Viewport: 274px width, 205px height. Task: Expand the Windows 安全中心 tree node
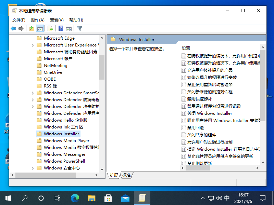(x=33, y=168)
